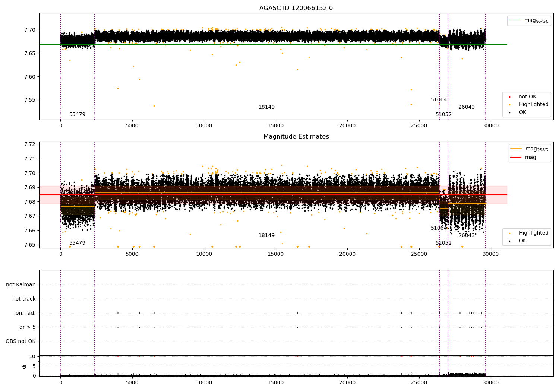Select 'Highlighted' legend entry in Magnitude Estimates plot
Viewport: 559px width, 391px height.
pos(534,233)
